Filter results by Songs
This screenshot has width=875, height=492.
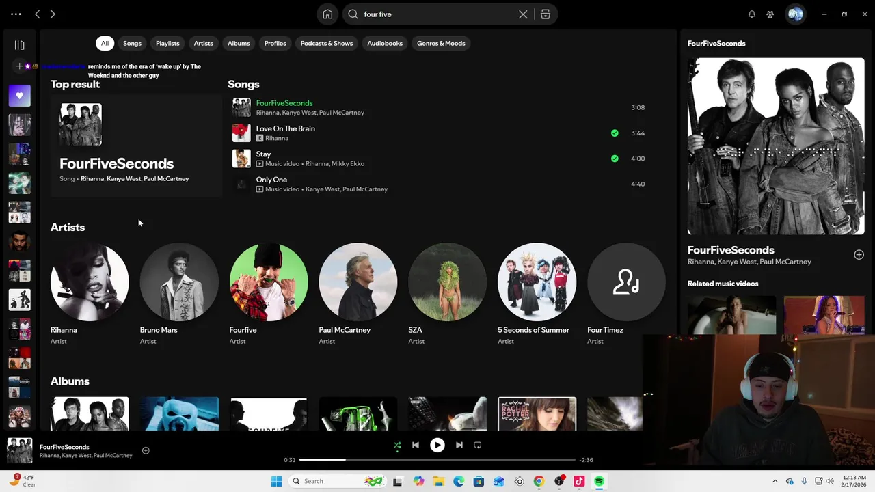(132, 43)
